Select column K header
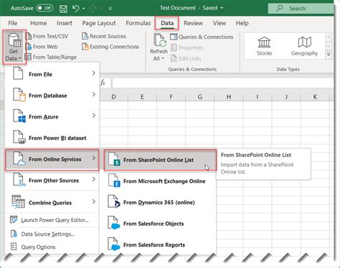Screen dimensions: 340x268 point(315,97)
